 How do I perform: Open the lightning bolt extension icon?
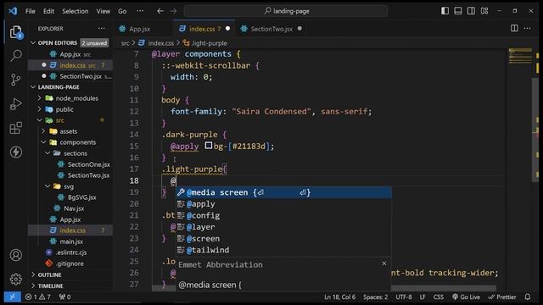15,152
